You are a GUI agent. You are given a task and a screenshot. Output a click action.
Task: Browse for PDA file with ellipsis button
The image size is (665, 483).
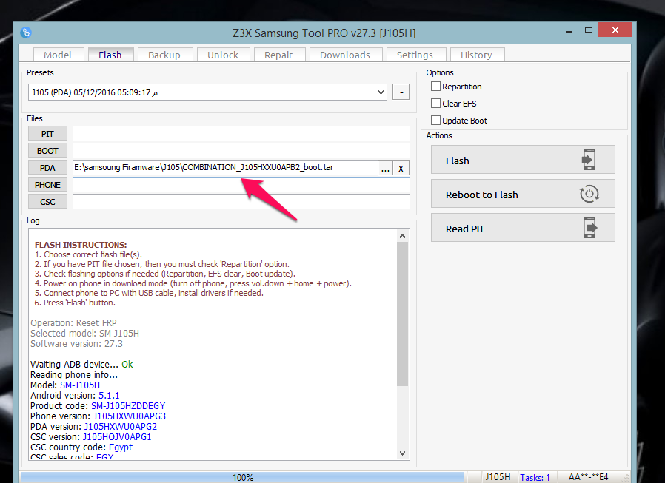385,168
